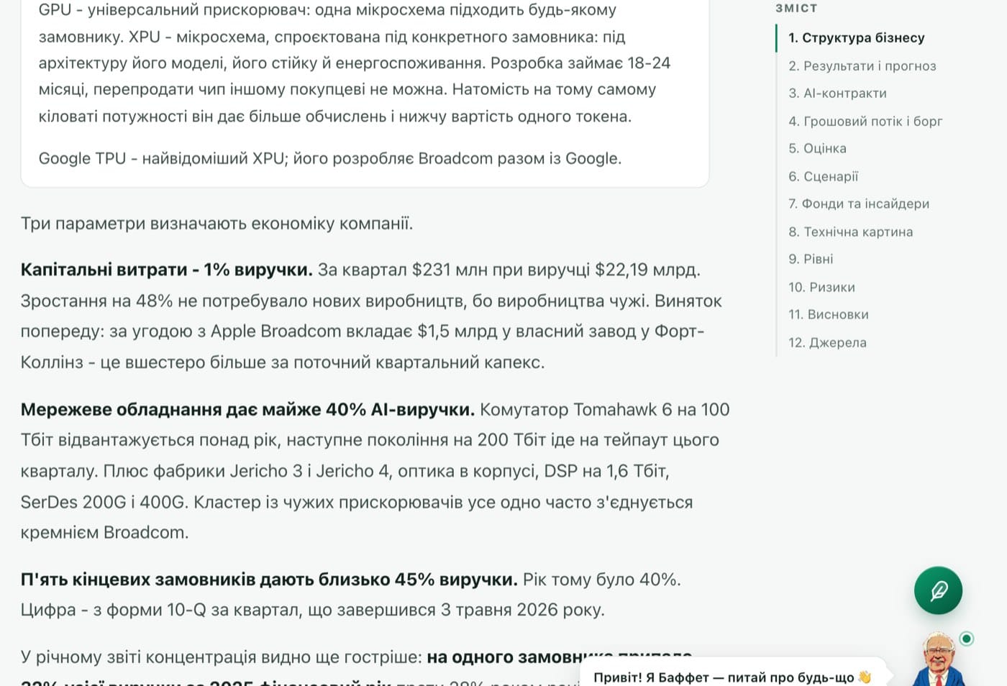Select '9. Рівні' contents entry
Screen dimensions: 1007x686
[x=811, y=260]
